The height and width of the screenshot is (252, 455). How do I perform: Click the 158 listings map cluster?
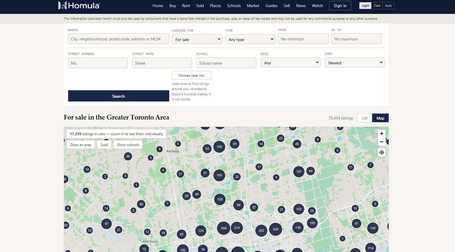[220, 199]
